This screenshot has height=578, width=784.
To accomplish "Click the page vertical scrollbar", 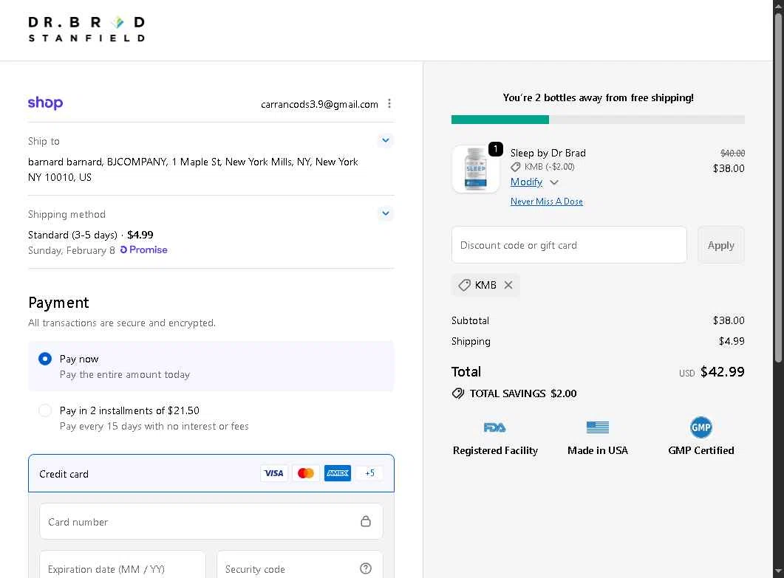I will pos(778,187).
